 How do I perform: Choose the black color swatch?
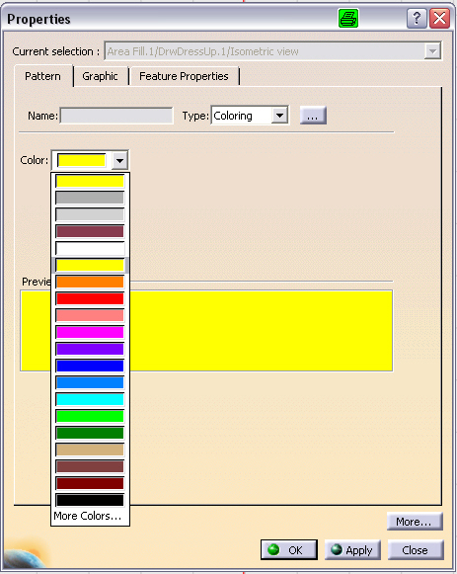[90, 500]
